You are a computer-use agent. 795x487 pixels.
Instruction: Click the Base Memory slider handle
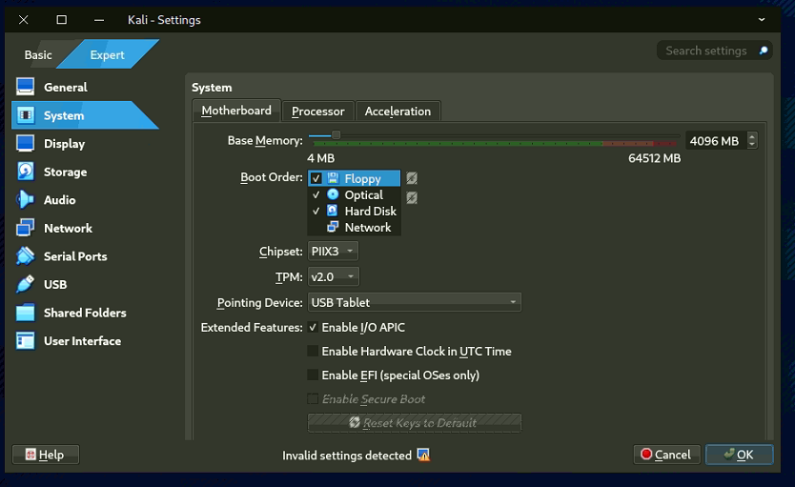pos(336,135)
